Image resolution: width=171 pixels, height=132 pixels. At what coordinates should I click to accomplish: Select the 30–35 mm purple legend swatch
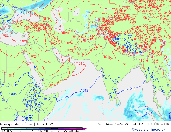(60, 128)
